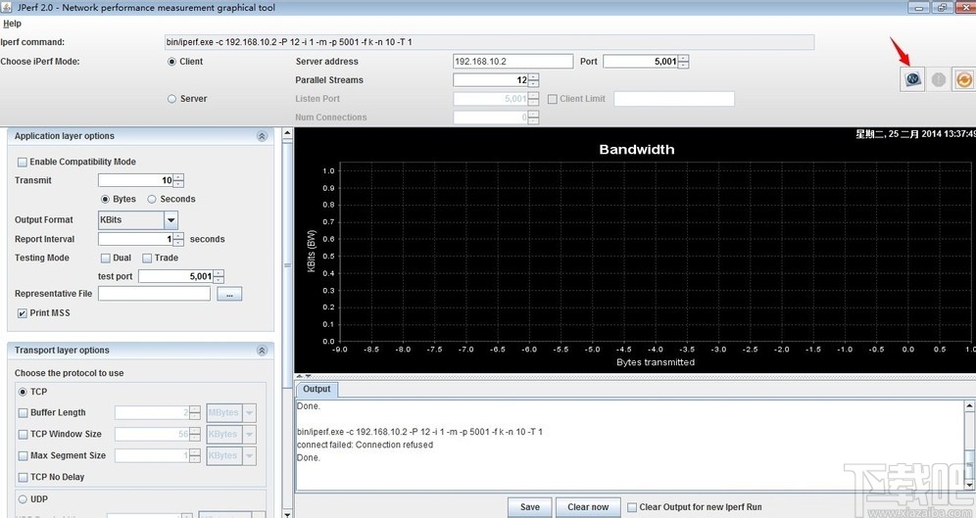Run the iperf test with the run icon

pos(912,79)
